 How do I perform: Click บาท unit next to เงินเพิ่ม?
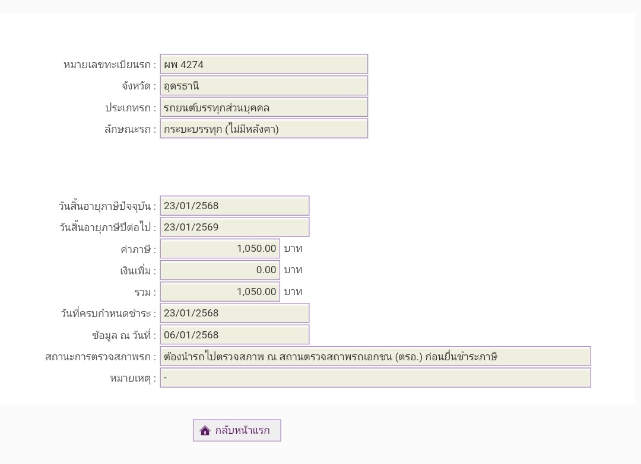pos(293,270)
